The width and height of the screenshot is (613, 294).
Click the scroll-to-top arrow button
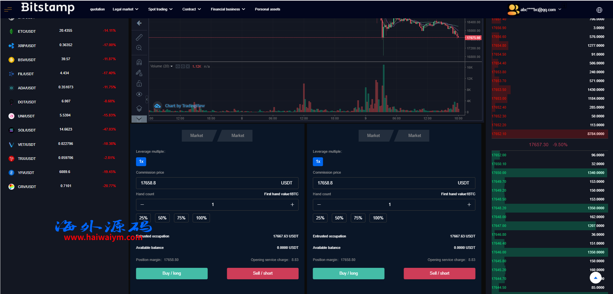tap(595, 278)
